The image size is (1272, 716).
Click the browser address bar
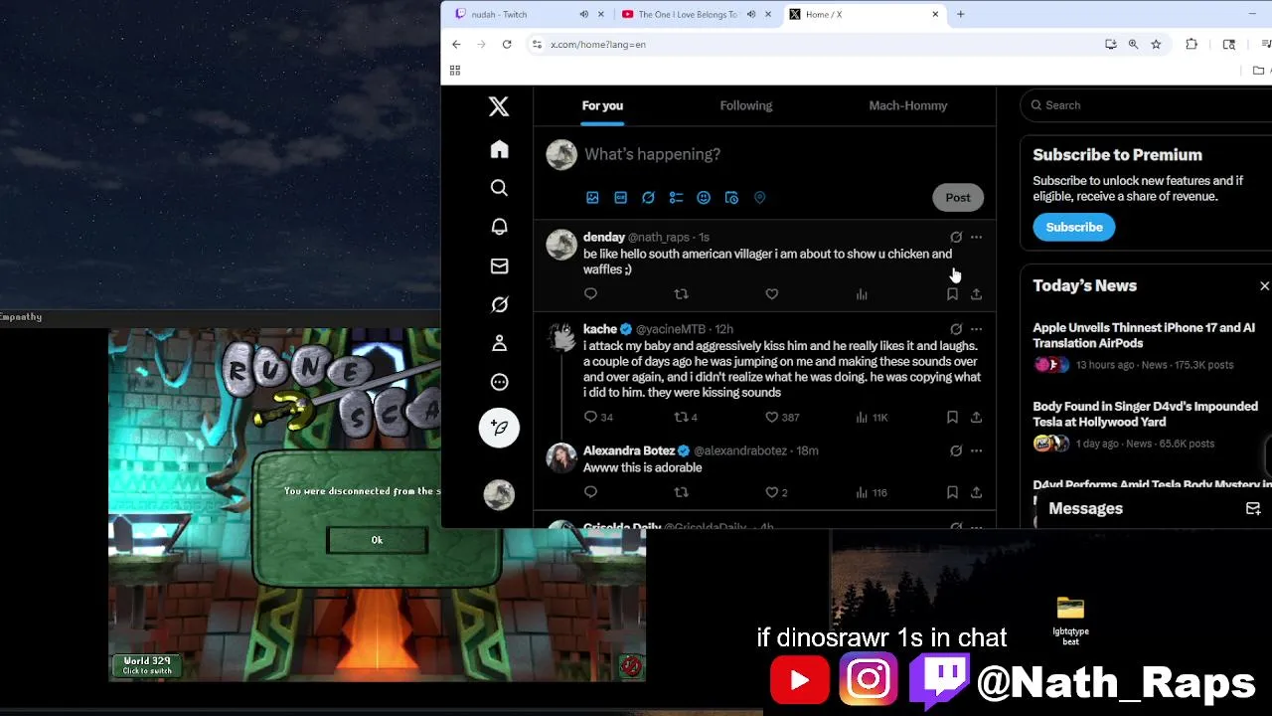click(815, 44)
